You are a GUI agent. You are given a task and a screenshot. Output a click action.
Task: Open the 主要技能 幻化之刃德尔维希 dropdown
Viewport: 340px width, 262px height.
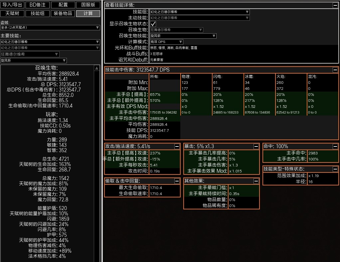click(50, 42)
